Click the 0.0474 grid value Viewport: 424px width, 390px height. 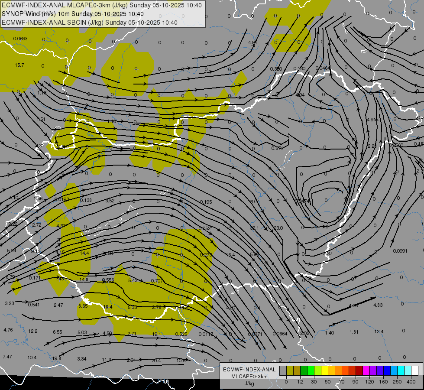click(x=302, y=201)
